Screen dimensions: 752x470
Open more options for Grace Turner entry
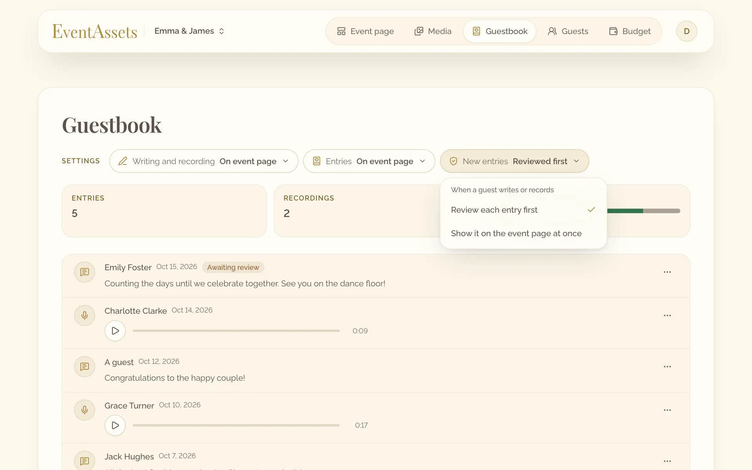[667, 410]
